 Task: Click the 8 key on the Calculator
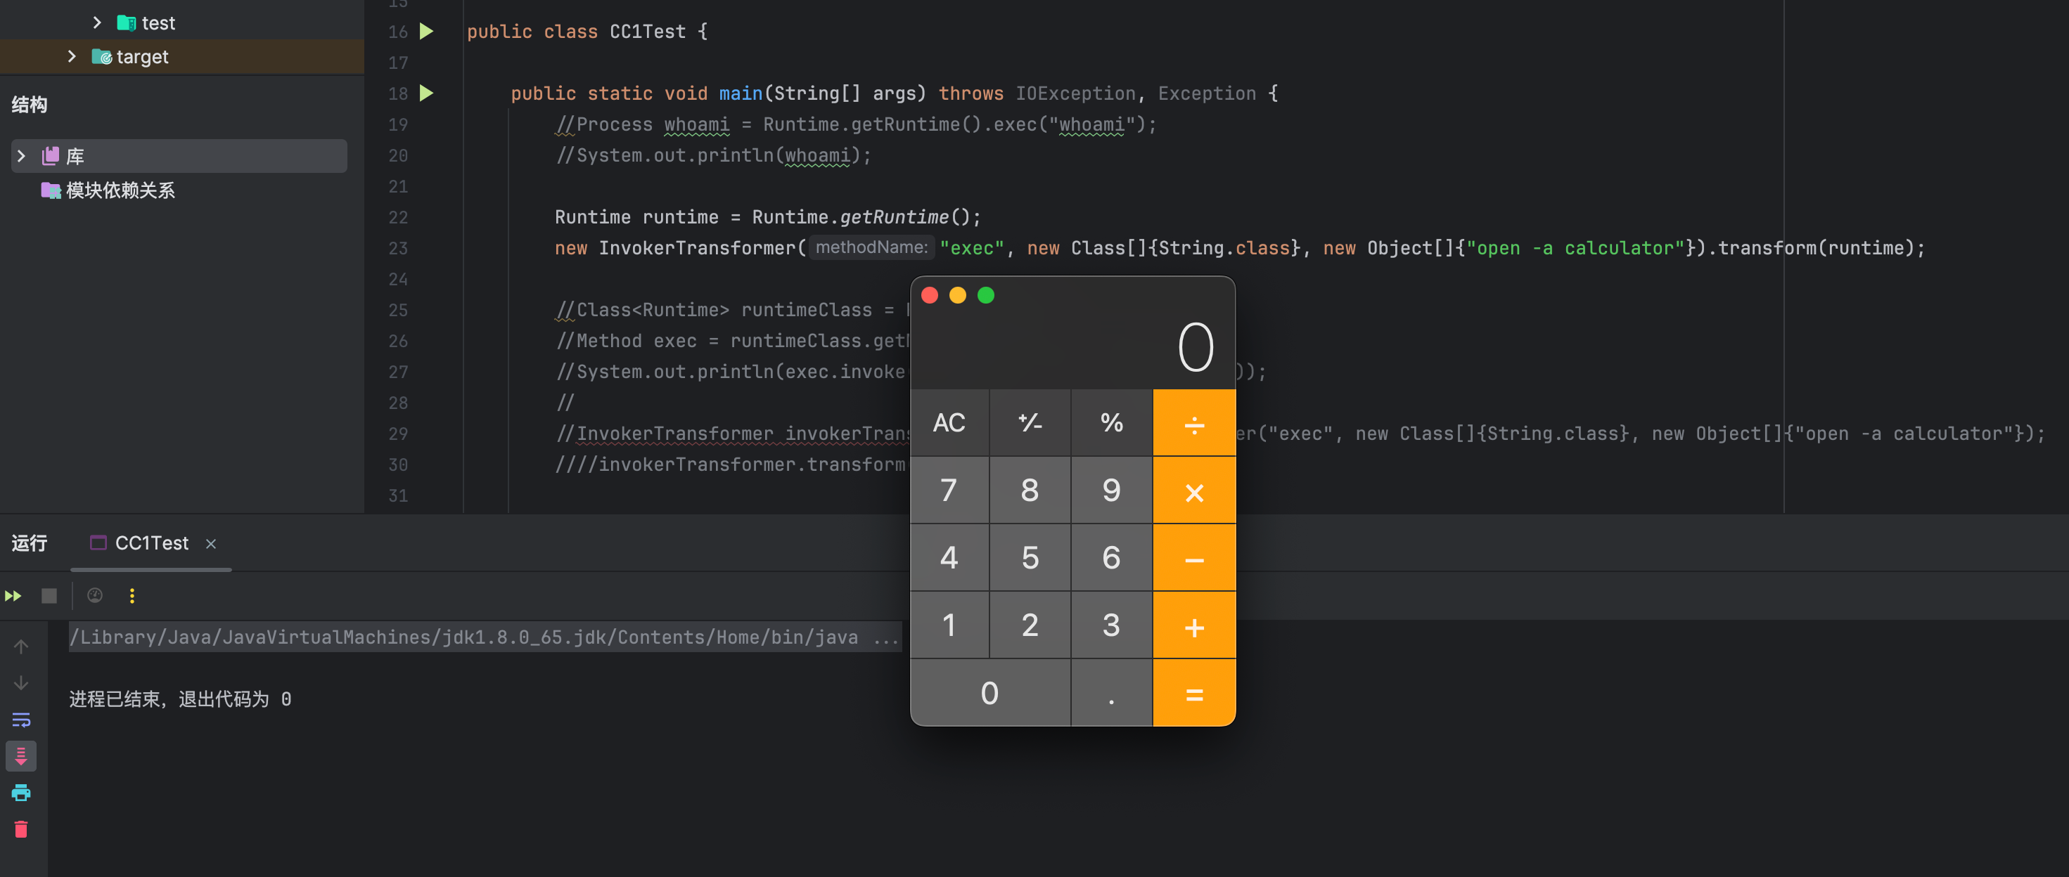1030,491
